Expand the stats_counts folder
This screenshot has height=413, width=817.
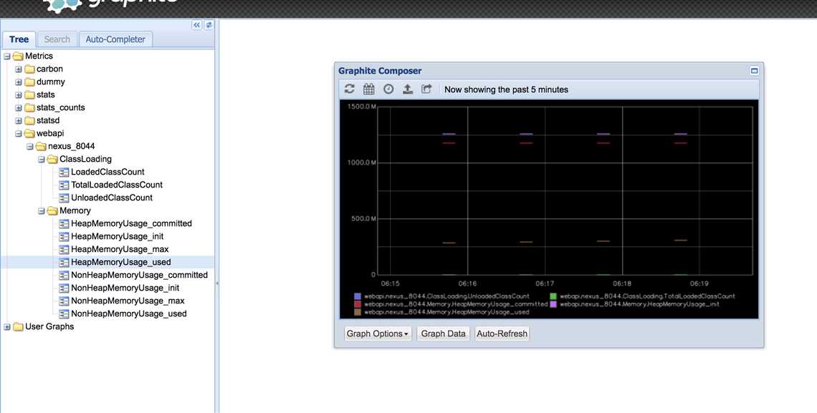(18, 107)
